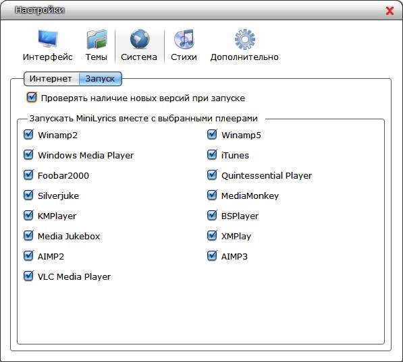Uncheck the KMPlayer checkbox

(x=28, y=216)
